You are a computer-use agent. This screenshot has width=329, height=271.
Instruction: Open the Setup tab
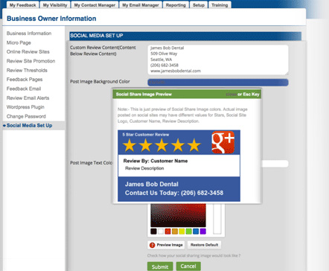(199, 5)
